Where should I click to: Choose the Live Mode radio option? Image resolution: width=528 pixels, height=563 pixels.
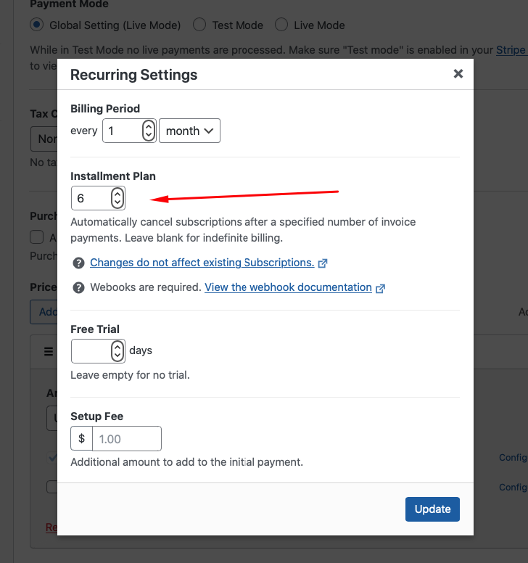point(281,25)
